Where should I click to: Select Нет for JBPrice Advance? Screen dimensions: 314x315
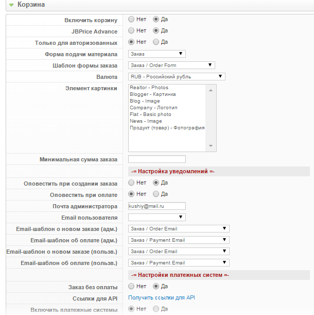pos(131,31)
